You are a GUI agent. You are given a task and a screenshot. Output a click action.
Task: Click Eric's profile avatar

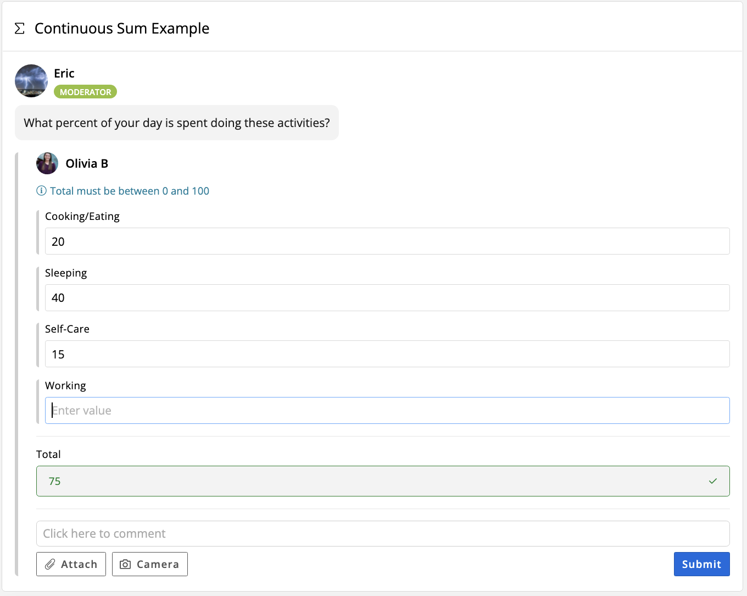[x=31, y=81]
